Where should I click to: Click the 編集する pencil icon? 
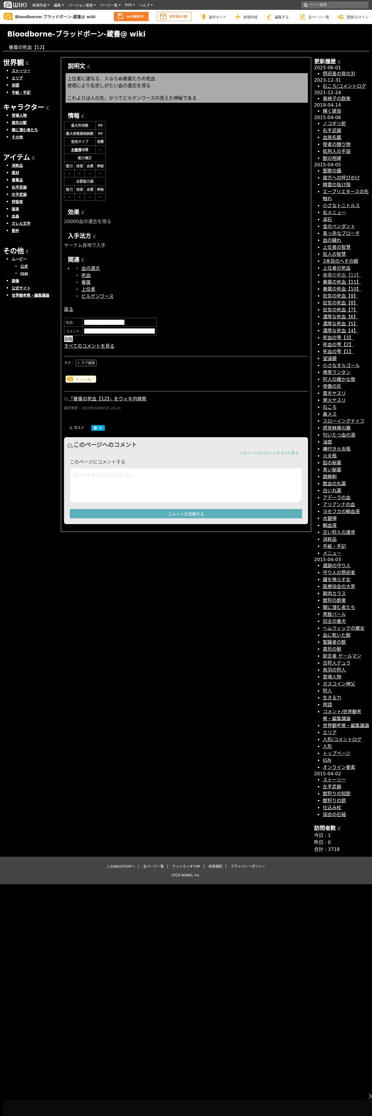(x=269, y=17)
